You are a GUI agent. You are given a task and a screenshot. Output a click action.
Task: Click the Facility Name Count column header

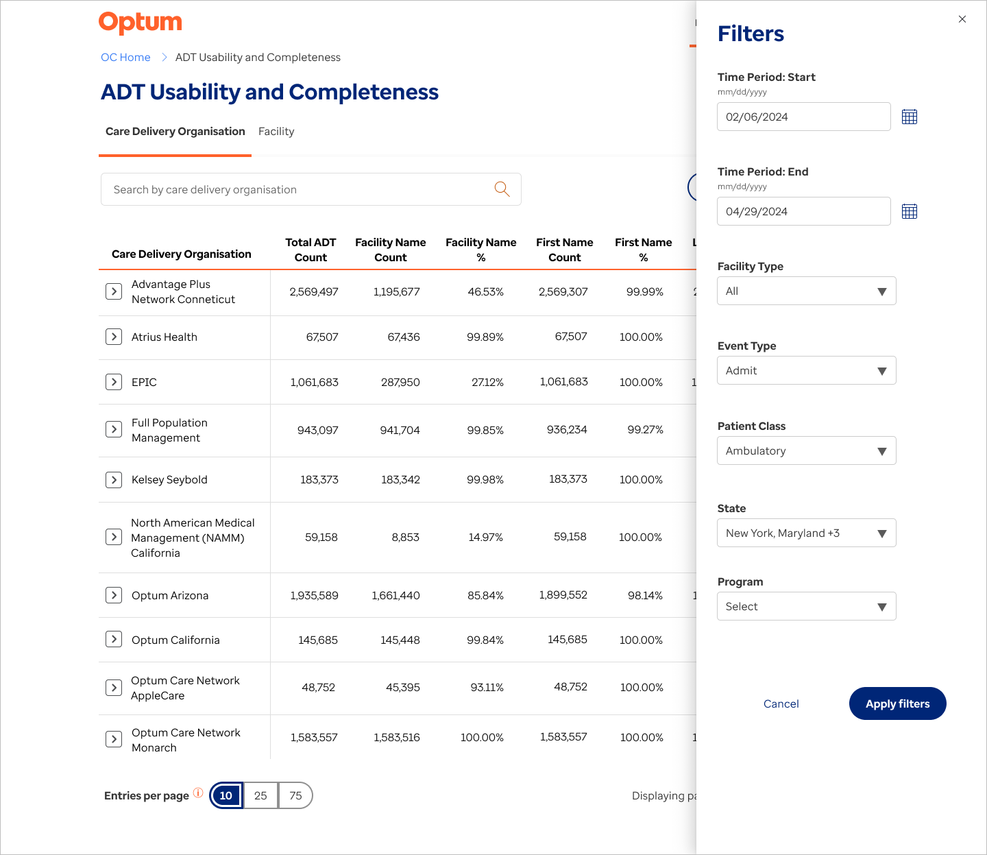point(391,250)
